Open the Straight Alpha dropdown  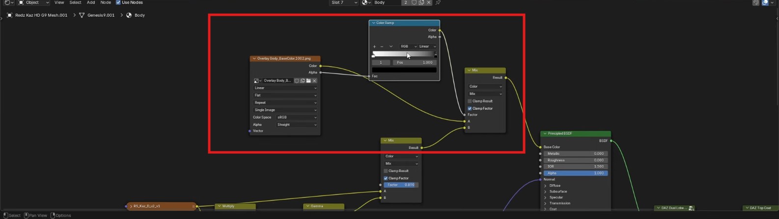pyautogui.click(x=297, y=125)
